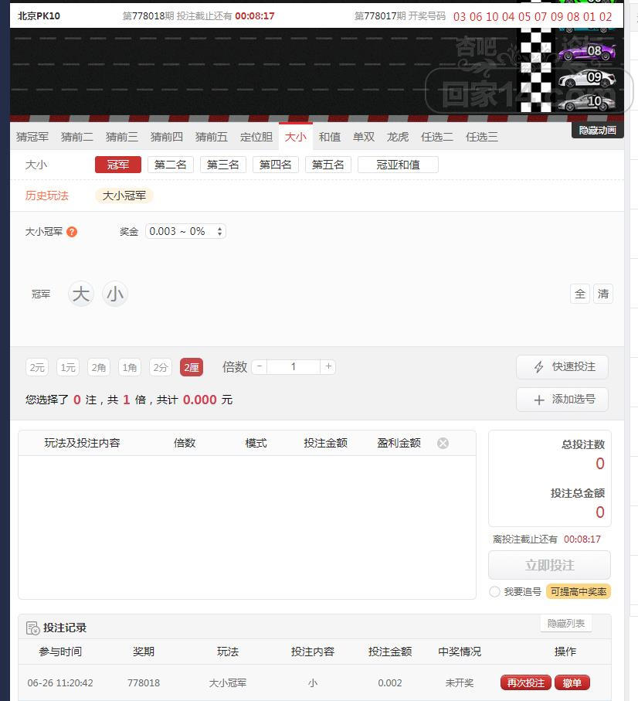Screen dimensions: 638x701
Task: Click the orange help icon beside 大小冠军
Action: (72, 232)
